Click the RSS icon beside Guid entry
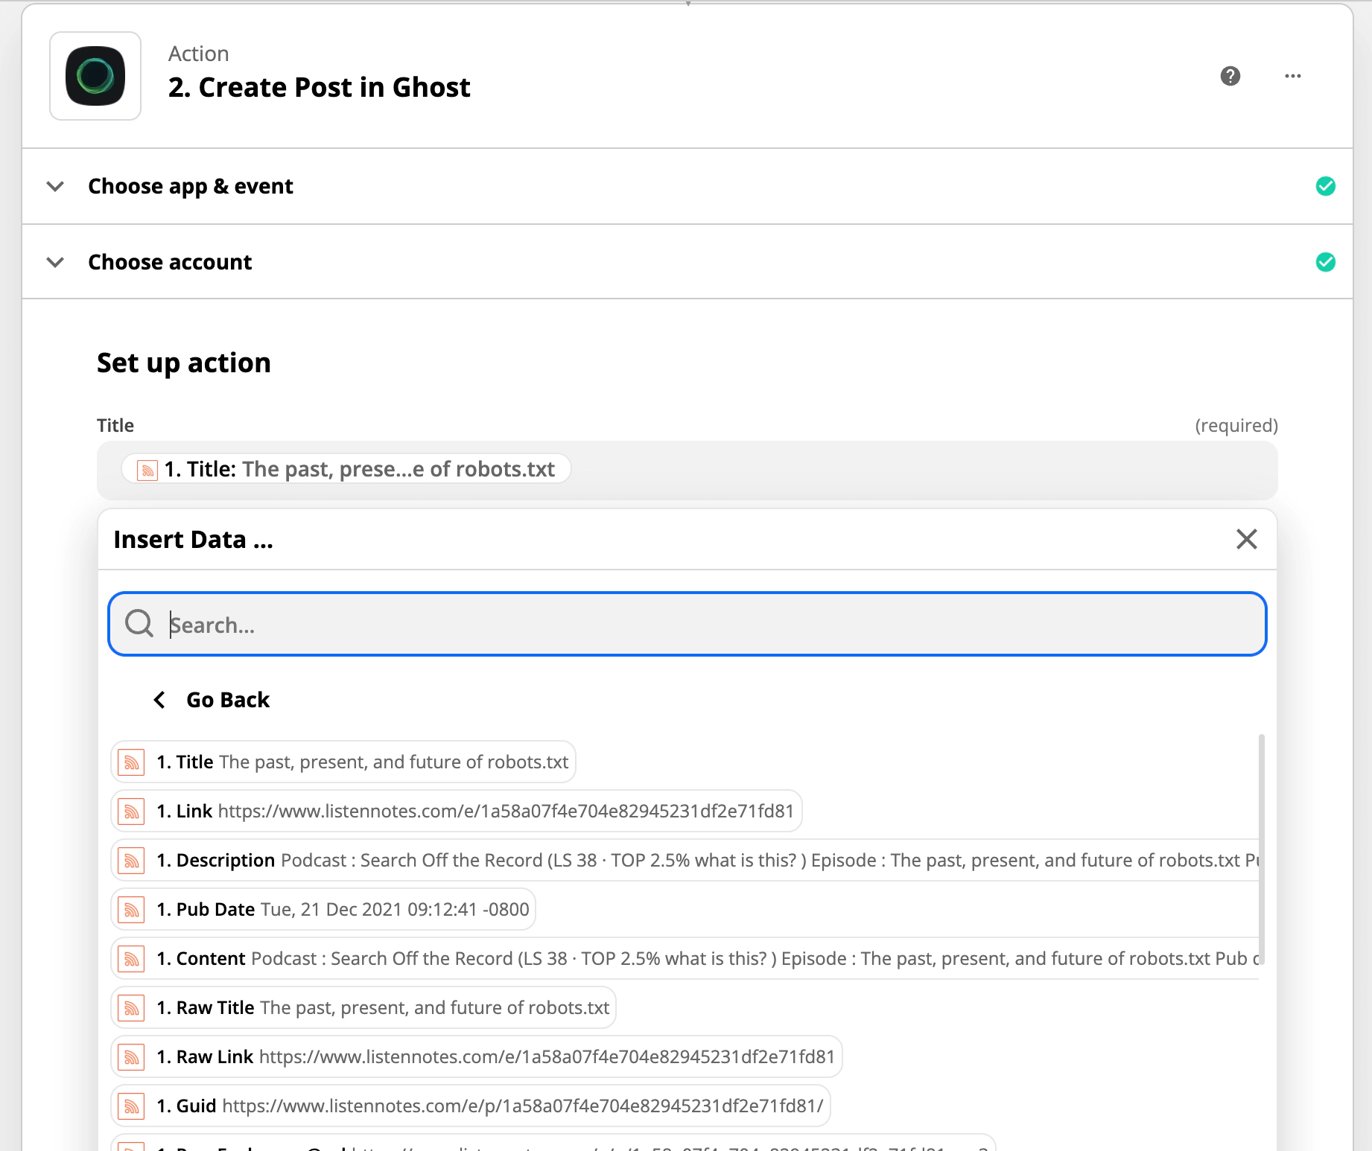 132,1106
